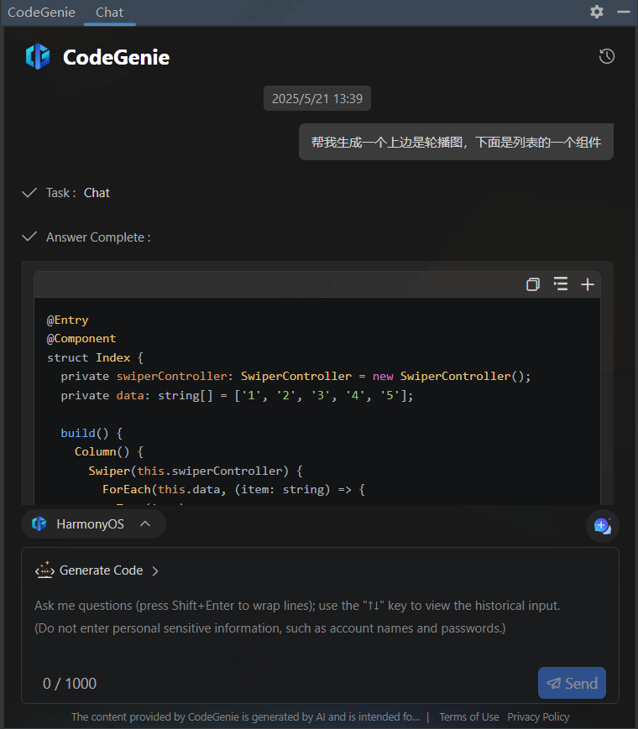The width and height of the screenshot is (638, 729).
Task: Expand the Generate Code chevron
Action: (155, 571)
